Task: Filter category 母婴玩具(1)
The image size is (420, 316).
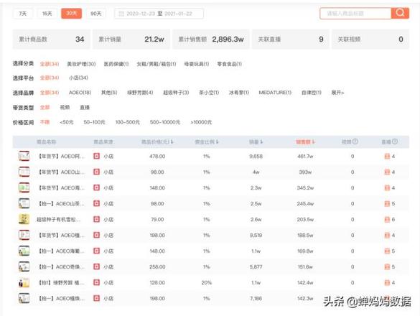Action: [x=196, y=64]
